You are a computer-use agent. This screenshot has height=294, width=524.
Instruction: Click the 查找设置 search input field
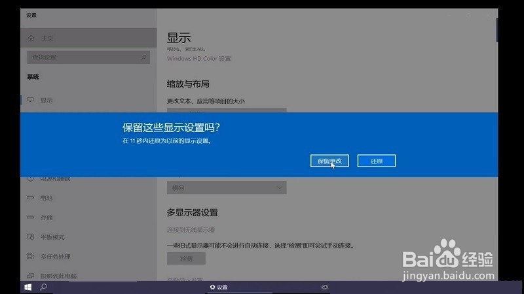coord(88,57)
